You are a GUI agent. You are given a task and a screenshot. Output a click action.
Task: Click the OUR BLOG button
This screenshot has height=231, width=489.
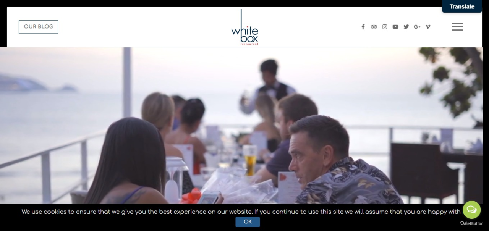(x=39, y=27)
